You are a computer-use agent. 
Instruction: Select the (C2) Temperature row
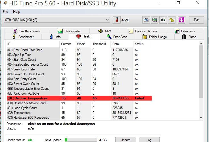(79, 113)
